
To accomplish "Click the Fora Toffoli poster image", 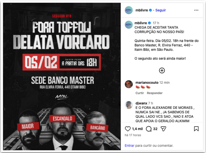I will tap(62, 76).
